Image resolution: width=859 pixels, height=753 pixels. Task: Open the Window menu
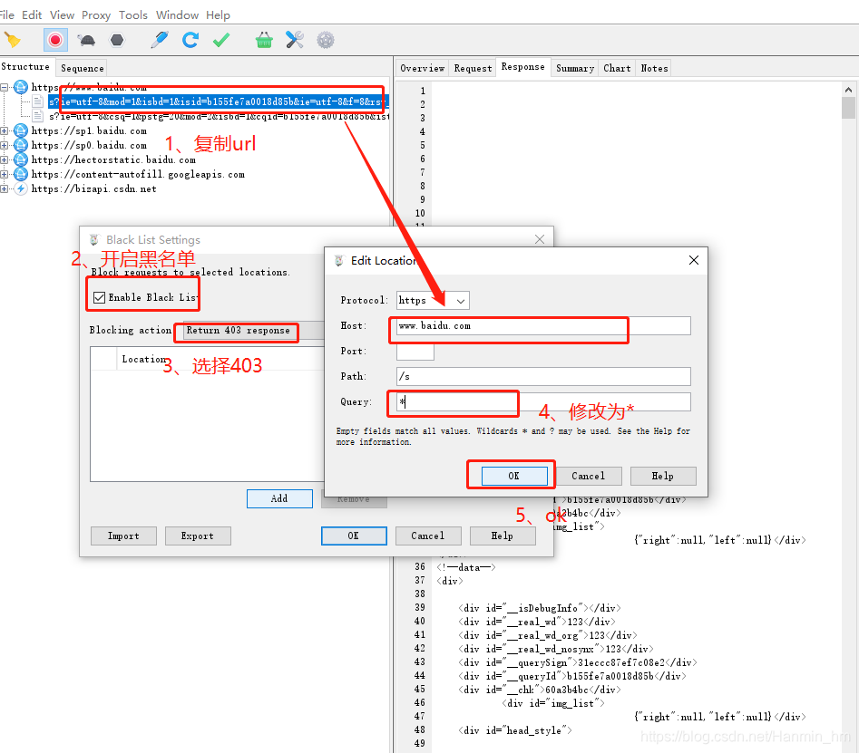[x=177, y=15]
